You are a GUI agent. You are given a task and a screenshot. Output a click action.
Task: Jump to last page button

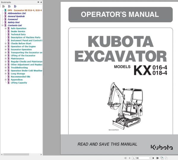pos(158,158)
